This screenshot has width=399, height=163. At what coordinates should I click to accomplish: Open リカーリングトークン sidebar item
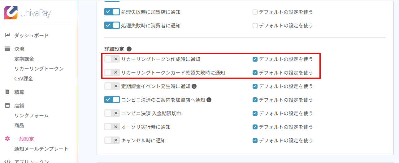click(39, 69)
